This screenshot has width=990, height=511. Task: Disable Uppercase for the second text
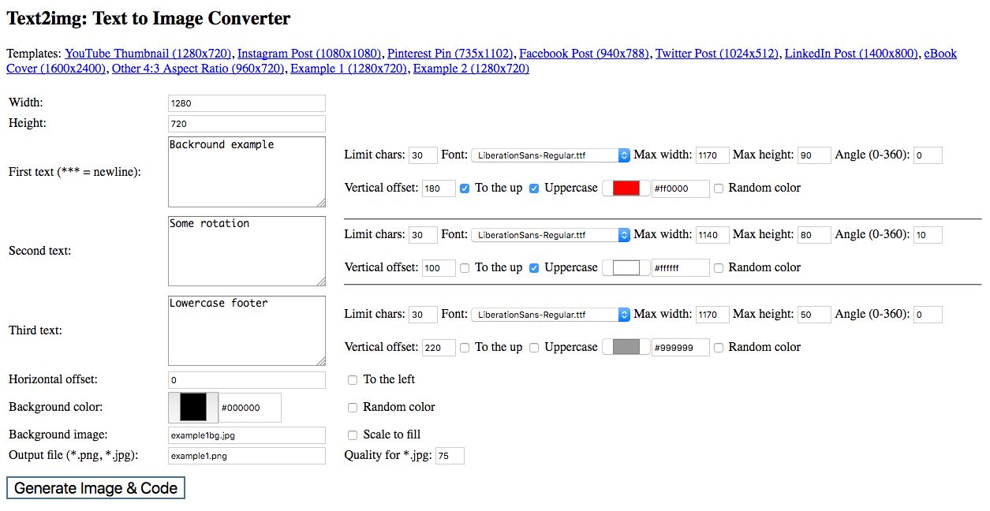coord(534,268)
